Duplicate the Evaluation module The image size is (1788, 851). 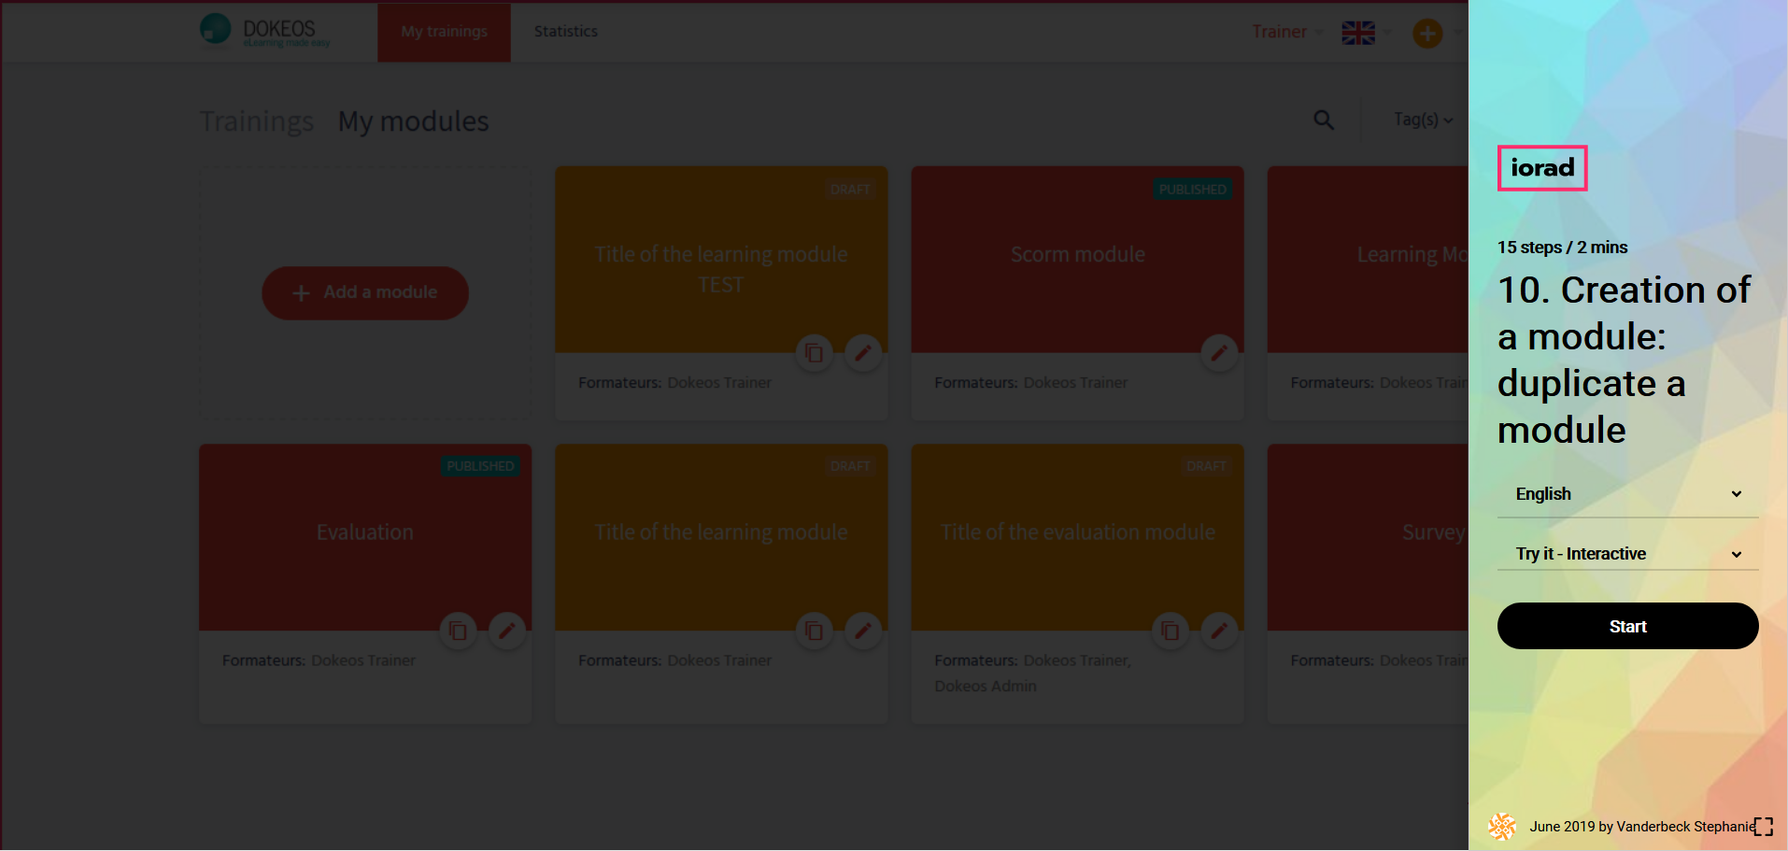[x=458, y=631]
